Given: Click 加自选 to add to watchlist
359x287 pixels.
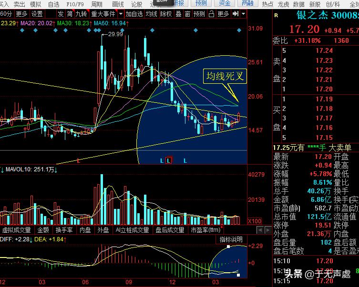Looking at the screenshot, I should [134, 14].
